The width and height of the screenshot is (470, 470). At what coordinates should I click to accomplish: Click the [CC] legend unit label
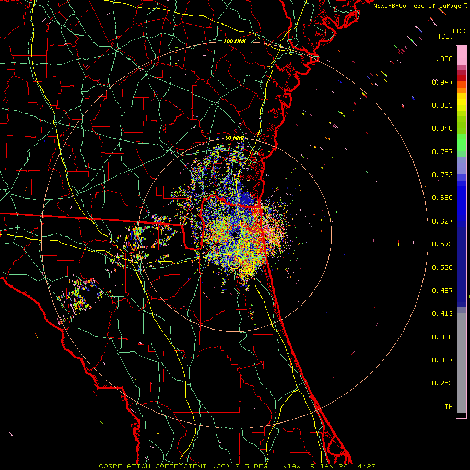(445, 36)
